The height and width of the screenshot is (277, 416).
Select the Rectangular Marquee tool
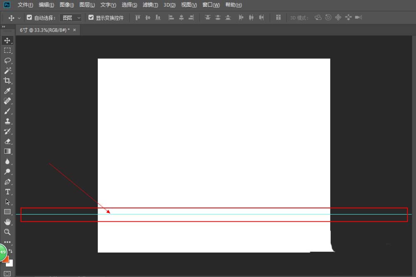7,50
